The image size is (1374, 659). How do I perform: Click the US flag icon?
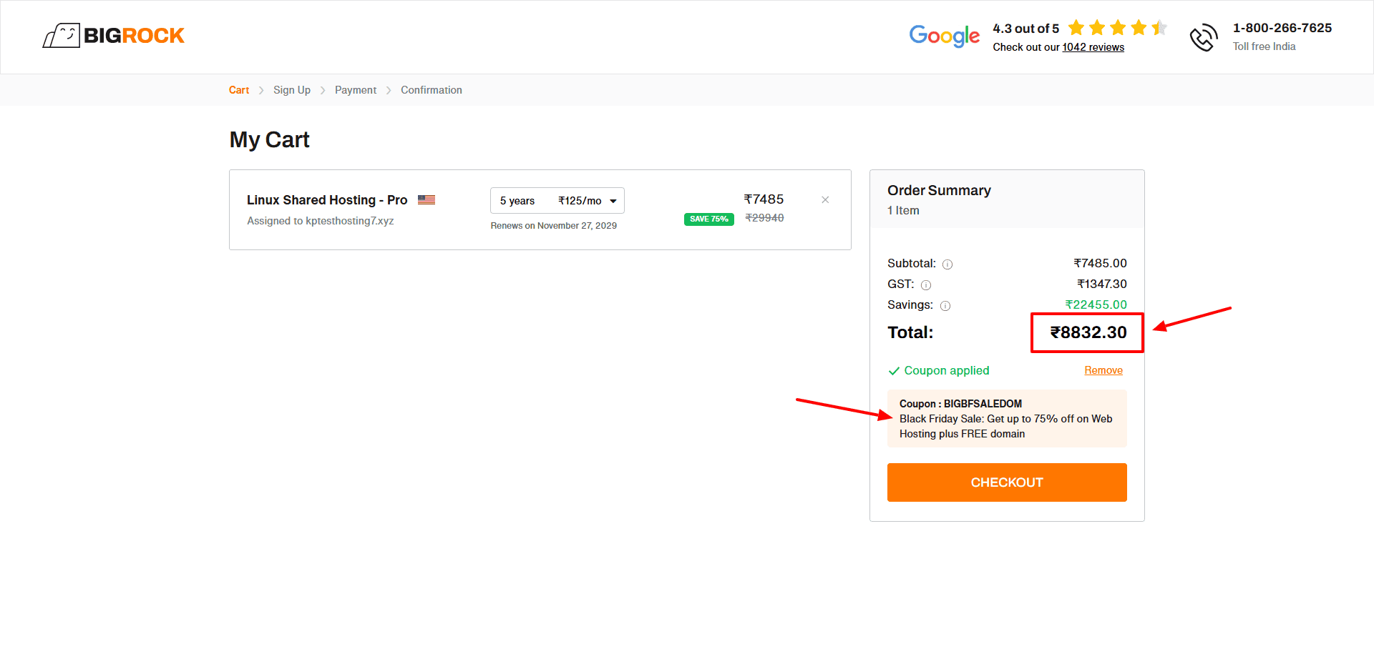(427, 200)
